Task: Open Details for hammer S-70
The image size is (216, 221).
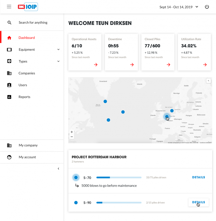Action: click(x=198, y=177)
